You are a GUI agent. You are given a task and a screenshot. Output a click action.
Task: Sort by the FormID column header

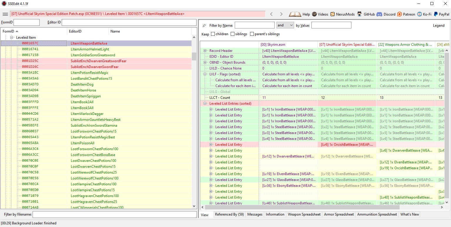click(34, 31)
